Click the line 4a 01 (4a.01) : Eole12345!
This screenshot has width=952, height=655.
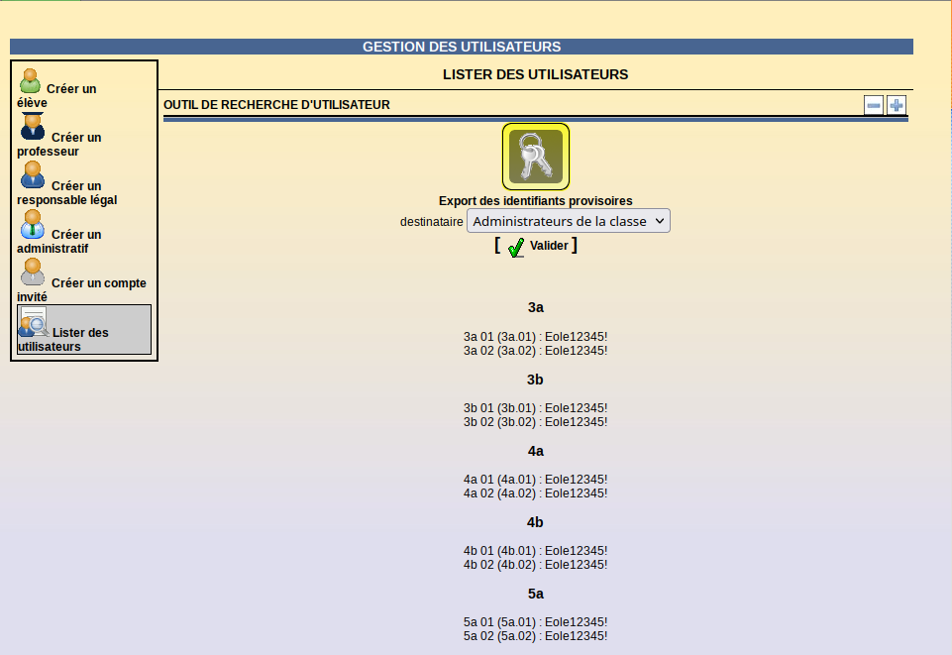536,480
